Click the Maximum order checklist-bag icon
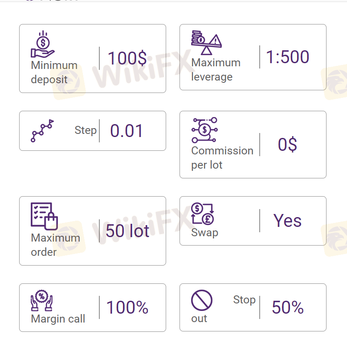 pos(44,216)
